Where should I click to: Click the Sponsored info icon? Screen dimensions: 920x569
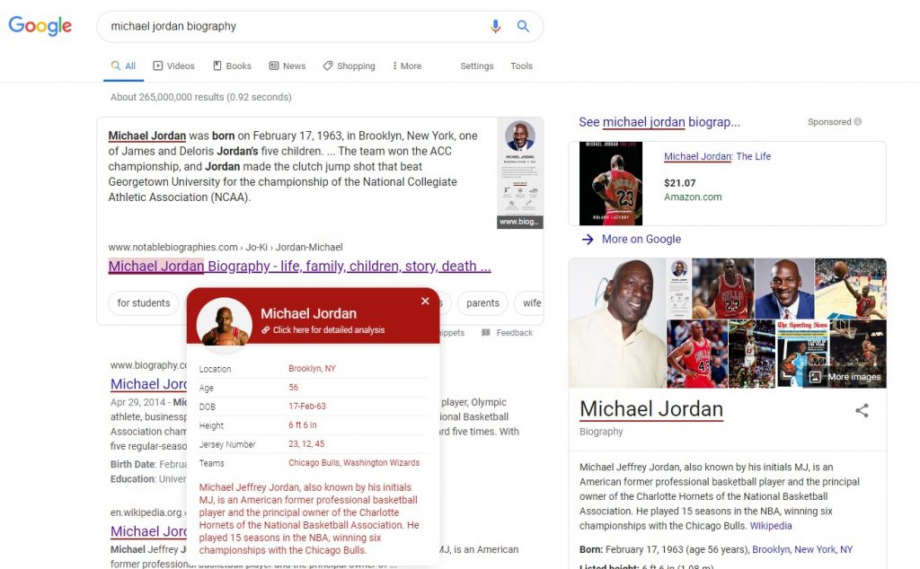tap(858, 122)
